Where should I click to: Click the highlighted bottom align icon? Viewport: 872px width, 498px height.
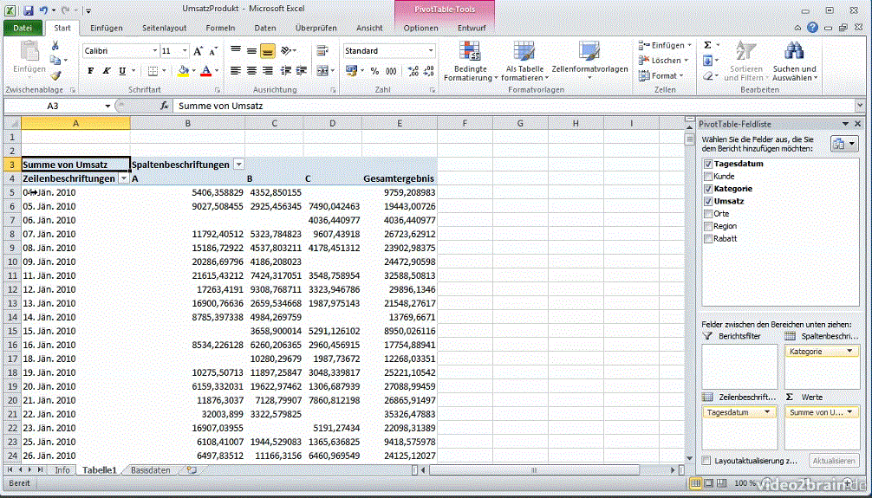click(268, 51)
